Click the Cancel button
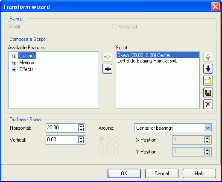Image resolution: width=222 pixels, height=182 pixels. (x=162, y=173)
